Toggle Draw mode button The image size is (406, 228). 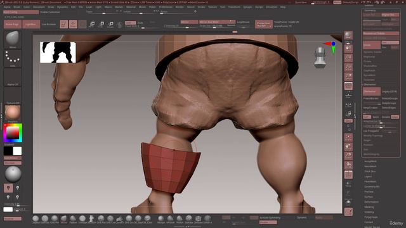74,24
